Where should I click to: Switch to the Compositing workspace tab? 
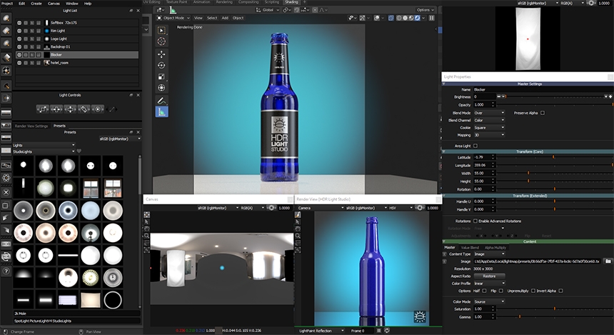[x=248, y=2]
